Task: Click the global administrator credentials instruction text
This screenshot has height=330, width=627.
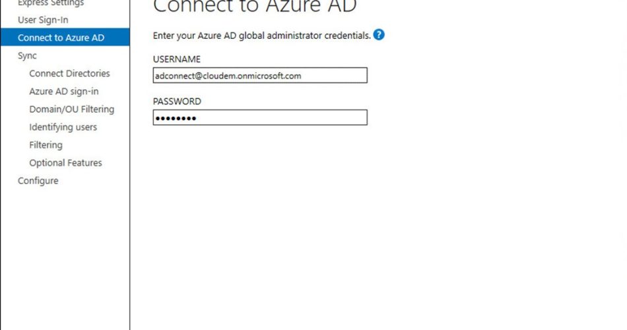Action: [261, 36]
